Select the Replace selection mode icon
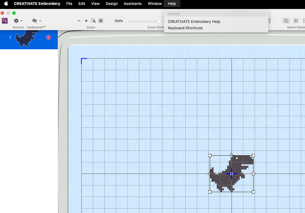Viewport: 305px width, 213px height. [x=286, y=21]
